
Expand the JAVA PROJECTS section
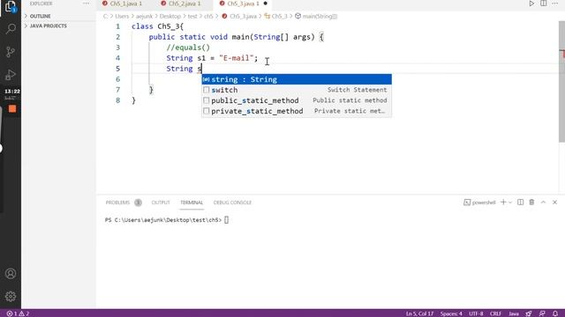coord(48,26)
